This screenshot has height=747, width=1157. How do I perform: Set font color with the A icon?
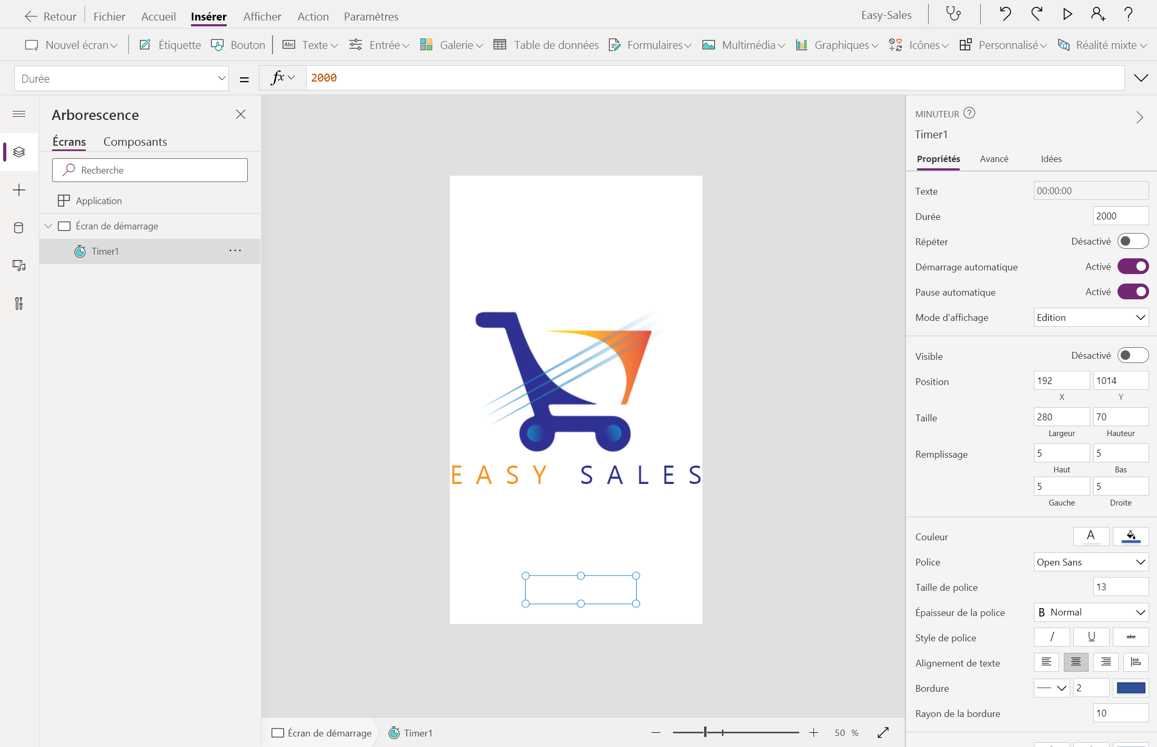[1091, 536]
